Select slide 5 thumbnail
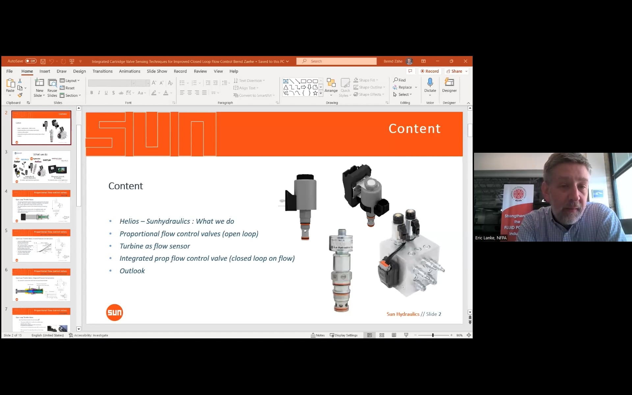The image size is (632, 395). coord(41,246)
